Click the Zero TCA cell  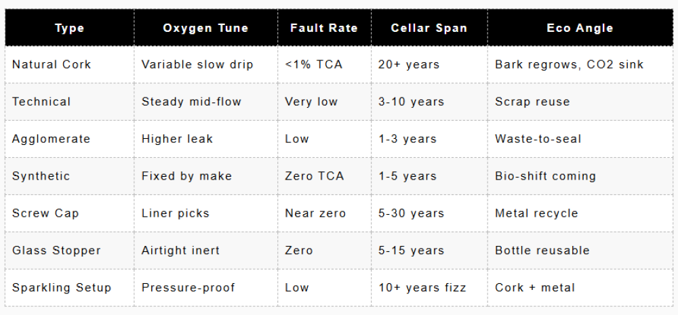click(x=315, y=176)
